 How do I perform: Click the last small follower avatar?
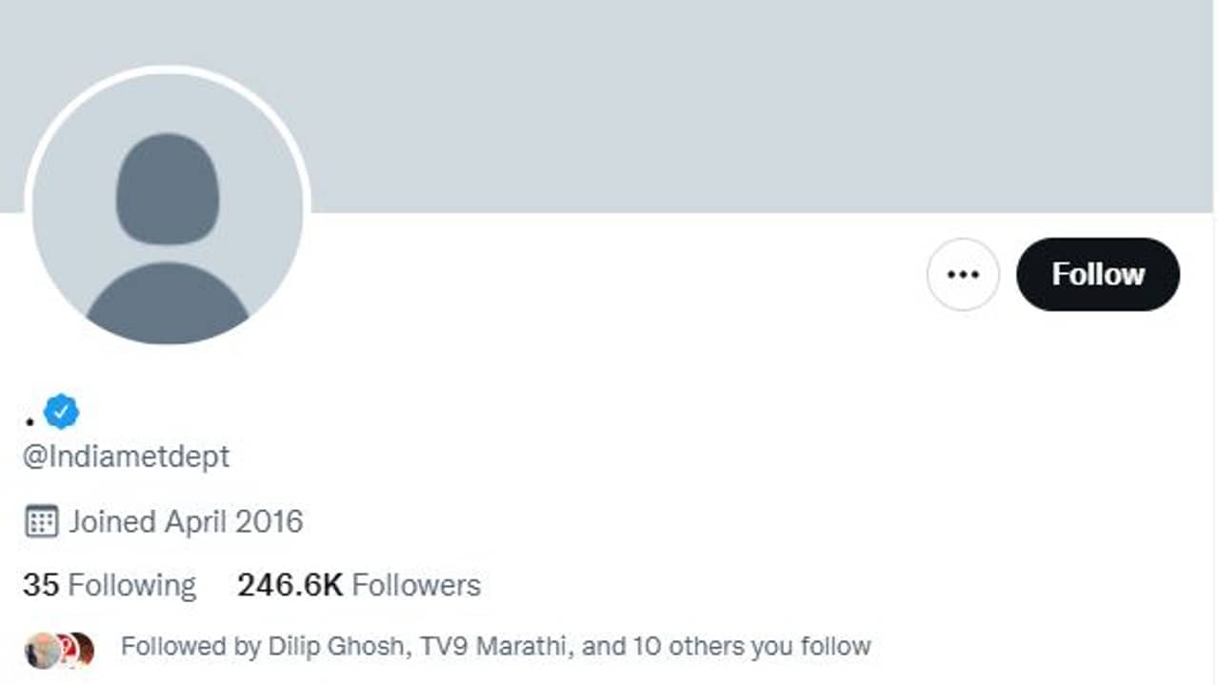pos(83,649)
